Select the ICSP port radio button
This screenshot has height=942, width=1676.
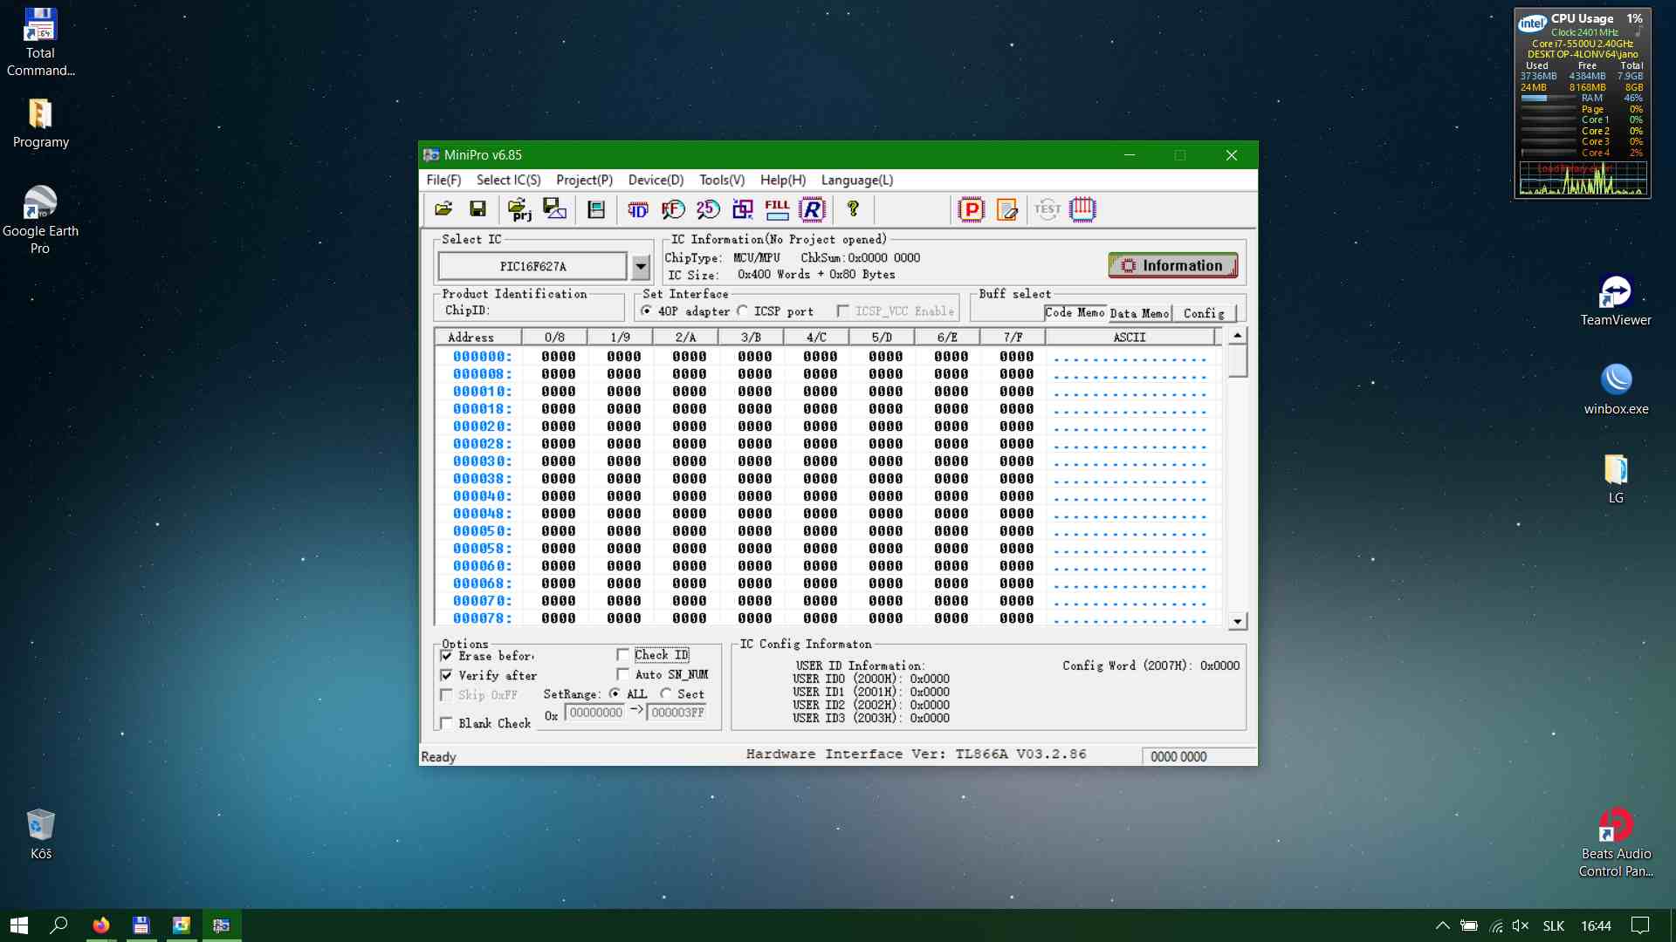pyautogui.click(x=743, y=311)
